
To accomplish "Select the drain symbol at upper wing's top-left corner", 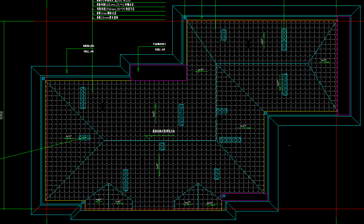I will [x=185, y=18].
